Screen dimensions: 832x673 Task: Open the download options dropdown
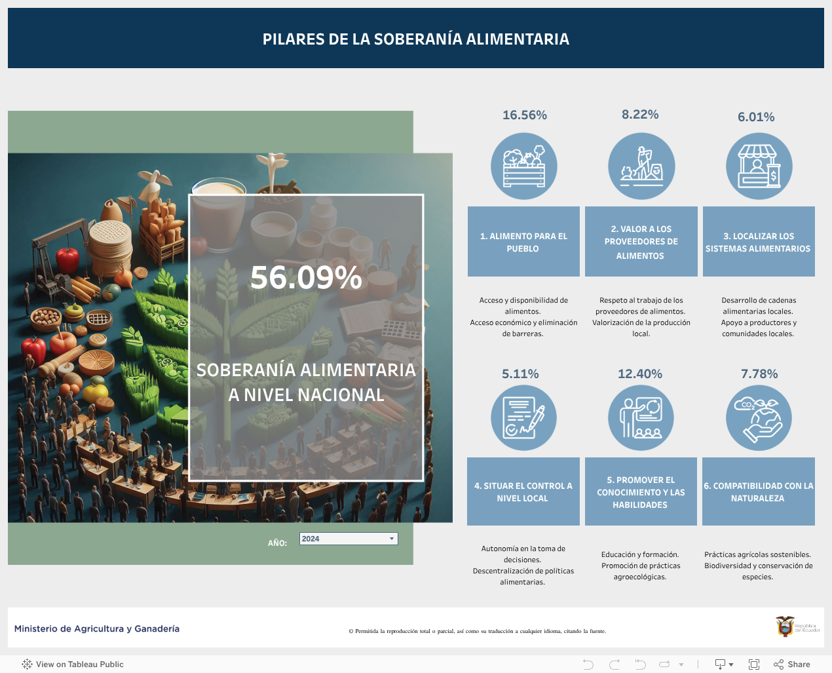tap(724, 664)
